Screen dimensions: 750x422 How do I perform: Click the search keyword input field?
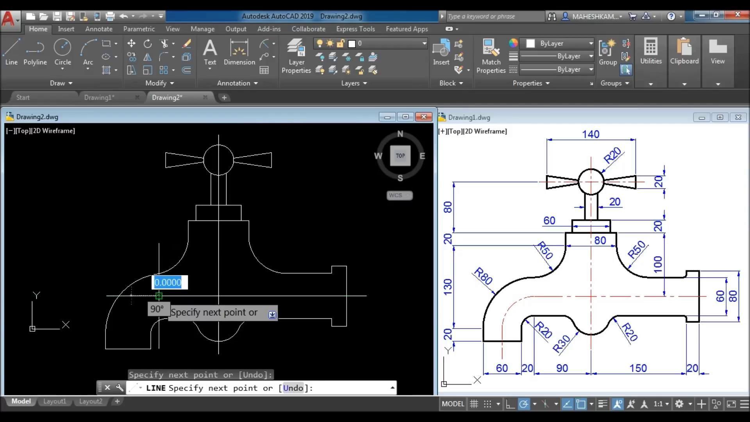[494, 16]
